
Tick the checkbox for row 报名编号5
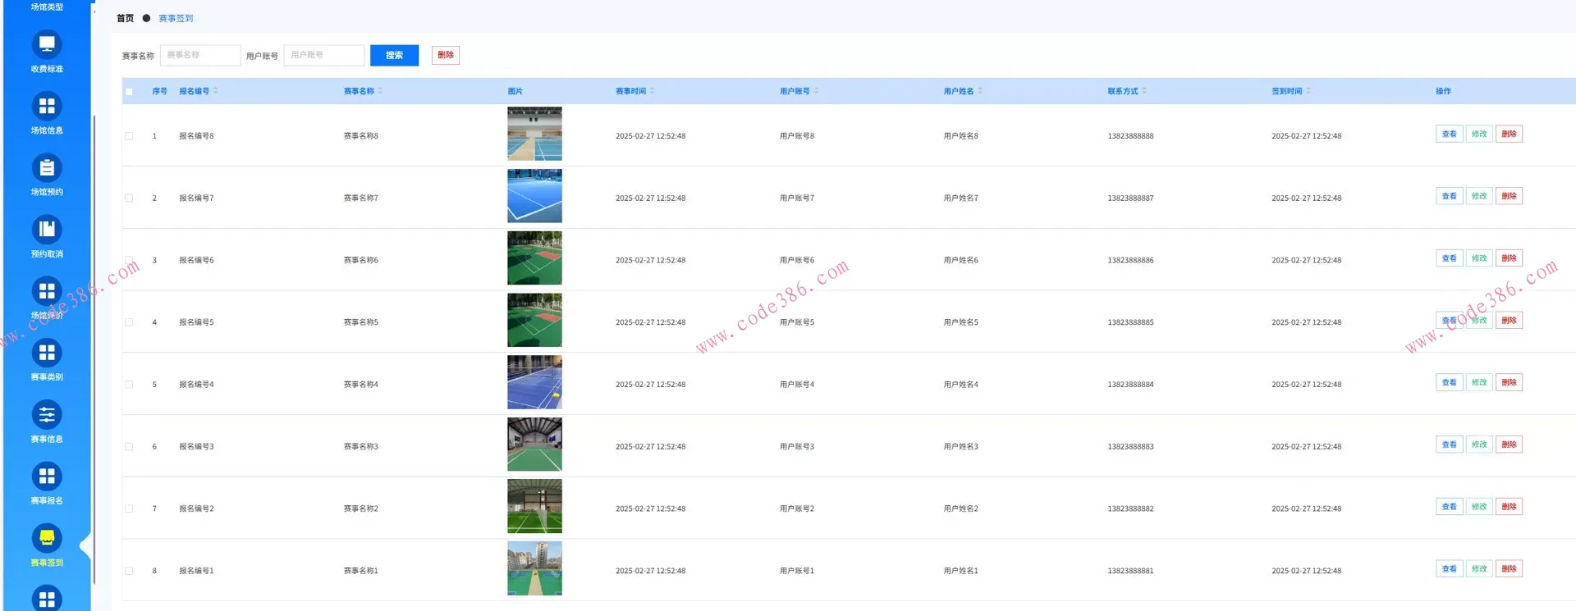[129, 322]
